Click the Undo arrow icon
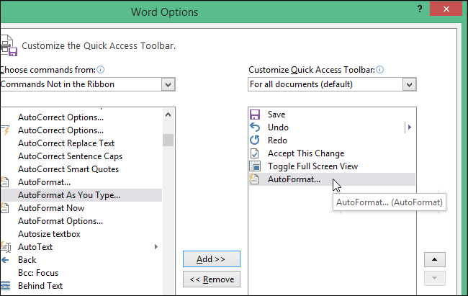The height and width of the screenshot is (296, 468). tap(255, 127)
